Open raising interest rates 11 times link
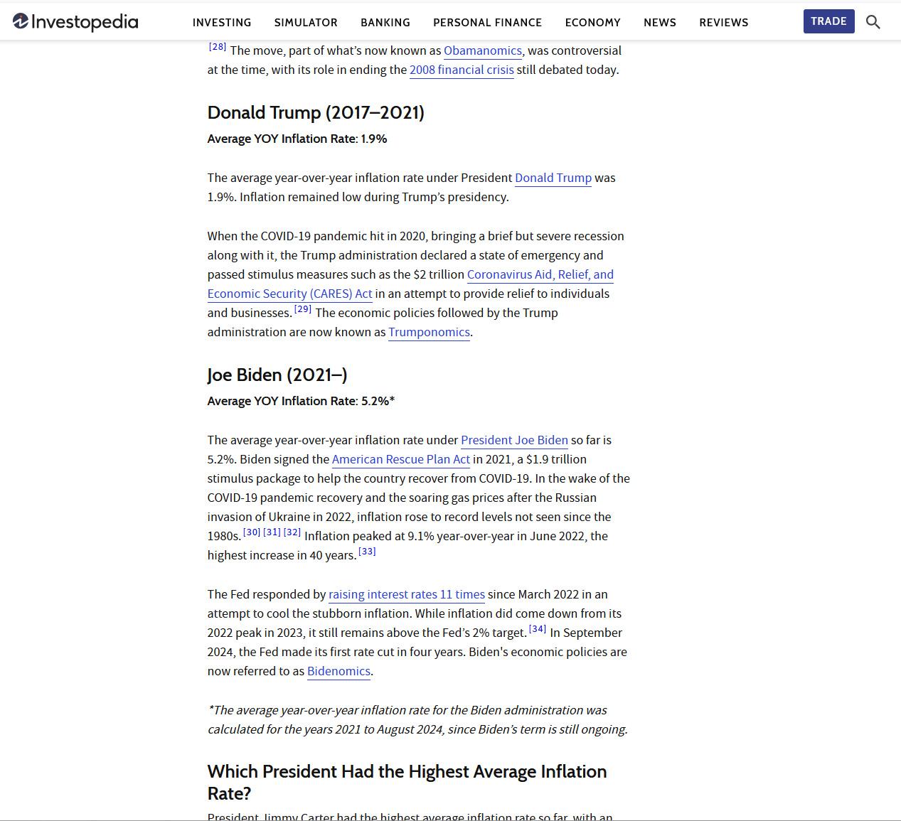Viewport: 901px width, 821px height. (407, 595)
